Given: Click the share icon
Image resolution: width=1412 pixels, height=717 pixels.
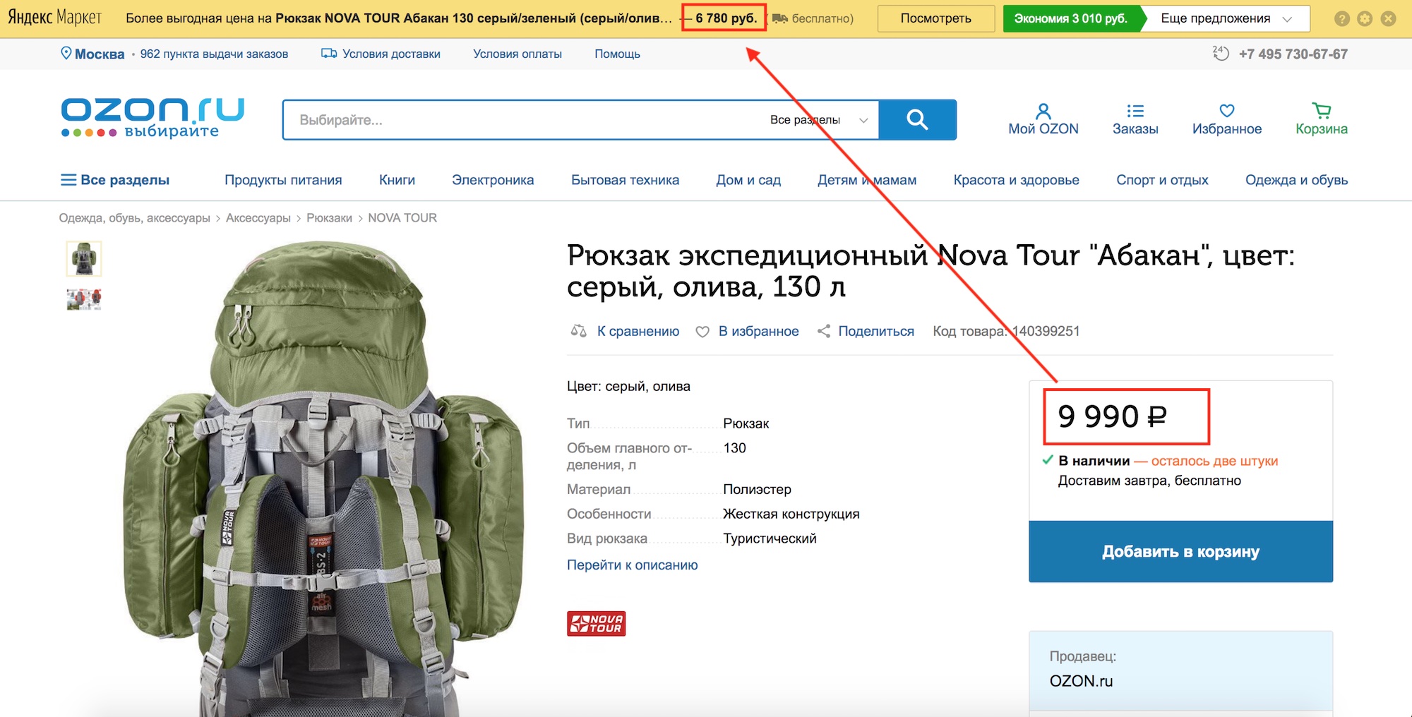Looking at the screenshot, I should click(x=823, y=331).
